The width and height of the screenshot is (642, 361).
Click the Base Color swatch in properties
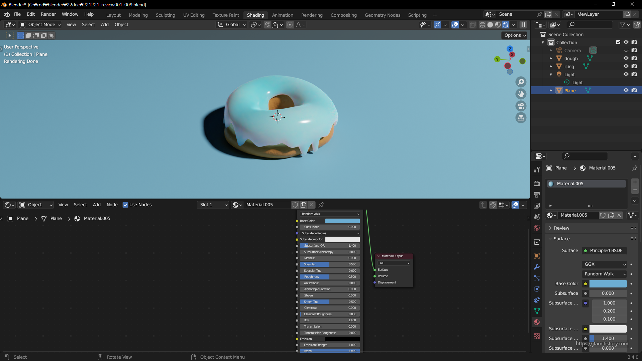click(608, 283)
